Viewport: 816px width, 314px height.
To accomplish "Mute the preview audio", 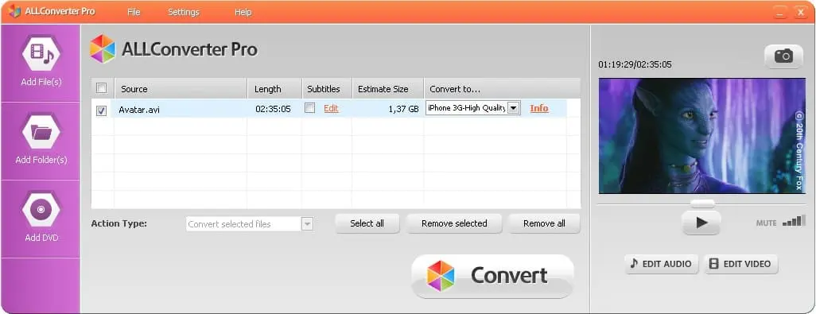I will coord(766,223).
